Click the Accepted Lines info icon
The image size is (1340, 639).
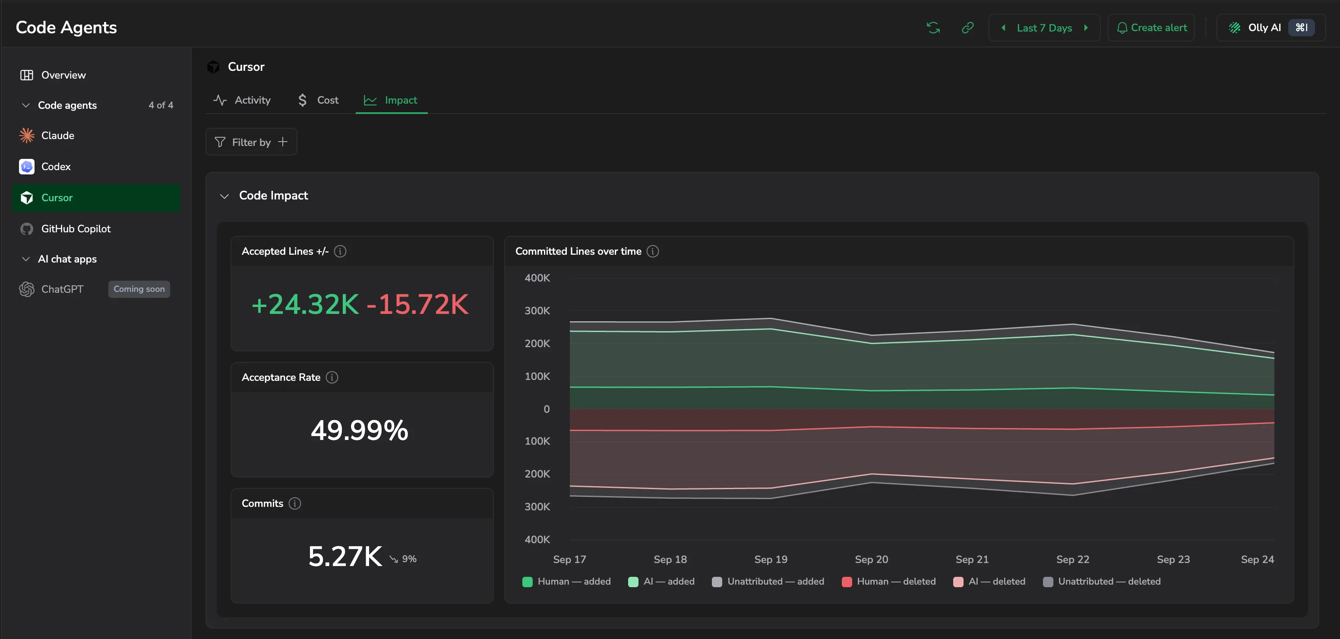click(340, 251)
